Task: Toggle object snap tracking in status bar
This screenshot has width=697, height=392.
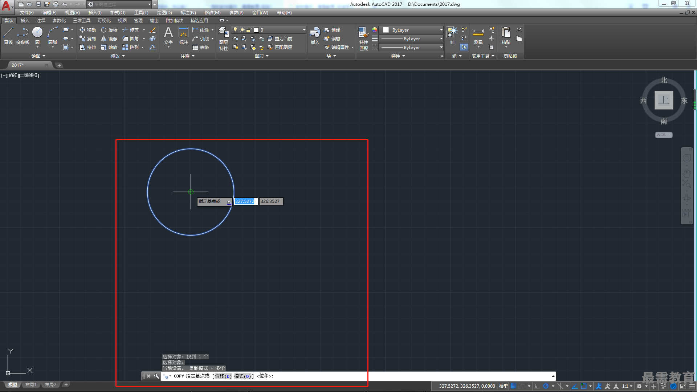Action: coord(575,386)
